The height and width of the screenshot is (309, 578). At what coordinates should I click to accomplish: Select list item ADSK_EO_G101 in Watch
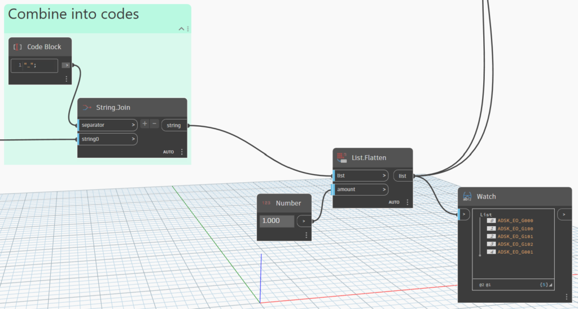[x=515, y=236]
